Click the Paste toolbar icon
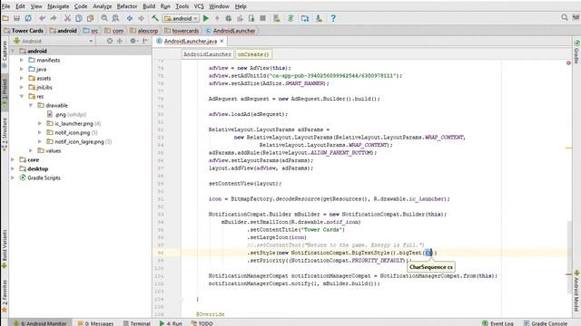Image resolution: width=581 pixels, height=326 pixels. pos(90,18)
